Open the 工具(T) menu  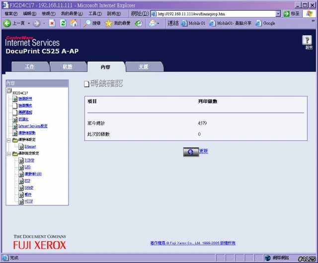point(95,14)
